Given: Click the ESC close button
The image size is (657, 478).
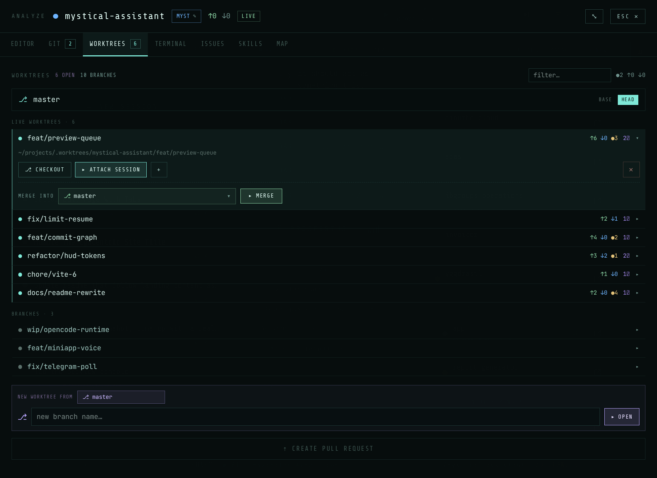Looking at the screenshot, I should (x=628, y=16).
